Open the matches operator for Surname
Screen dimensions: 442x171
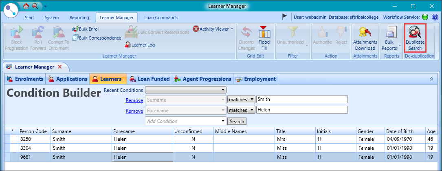241,99
